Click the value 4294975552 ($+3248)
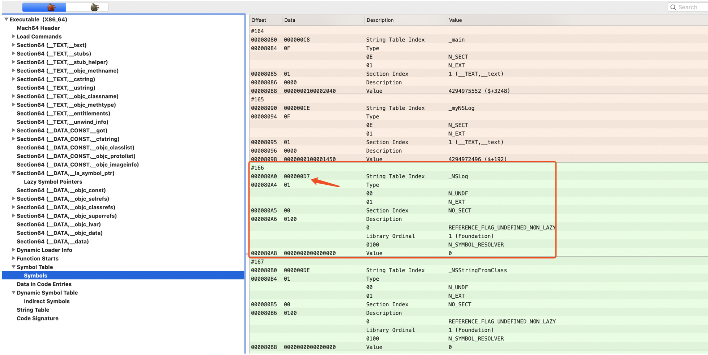This screenshot has height=355, width=708. (x=479, y=91)
